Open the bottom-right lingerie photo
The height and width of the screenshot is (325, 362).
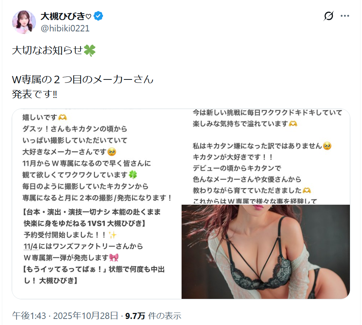(x=266, y=252)
